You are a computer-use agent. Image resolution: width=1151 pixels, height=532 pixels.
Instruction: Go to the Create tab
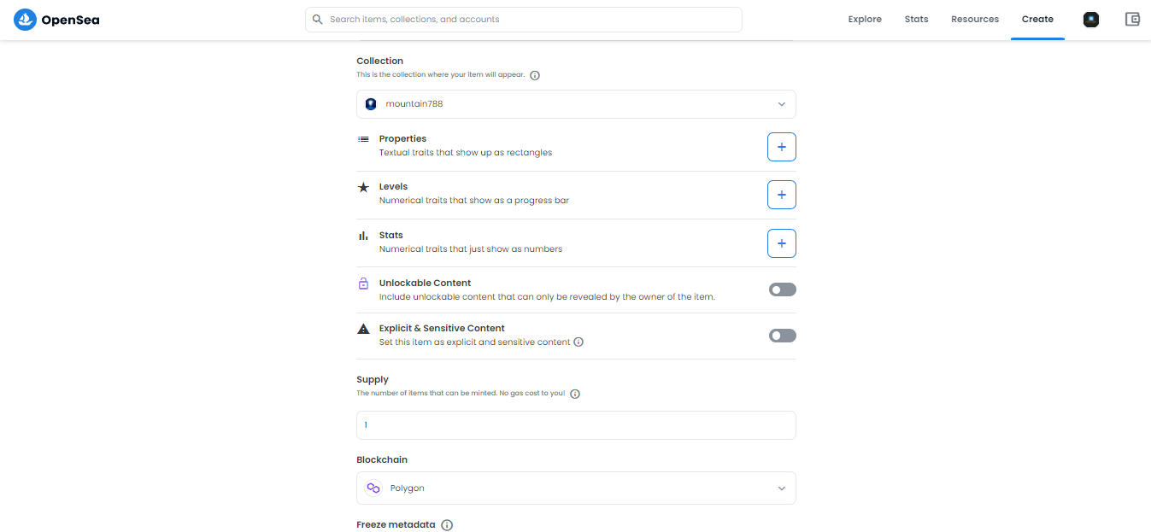(1037, 20)
